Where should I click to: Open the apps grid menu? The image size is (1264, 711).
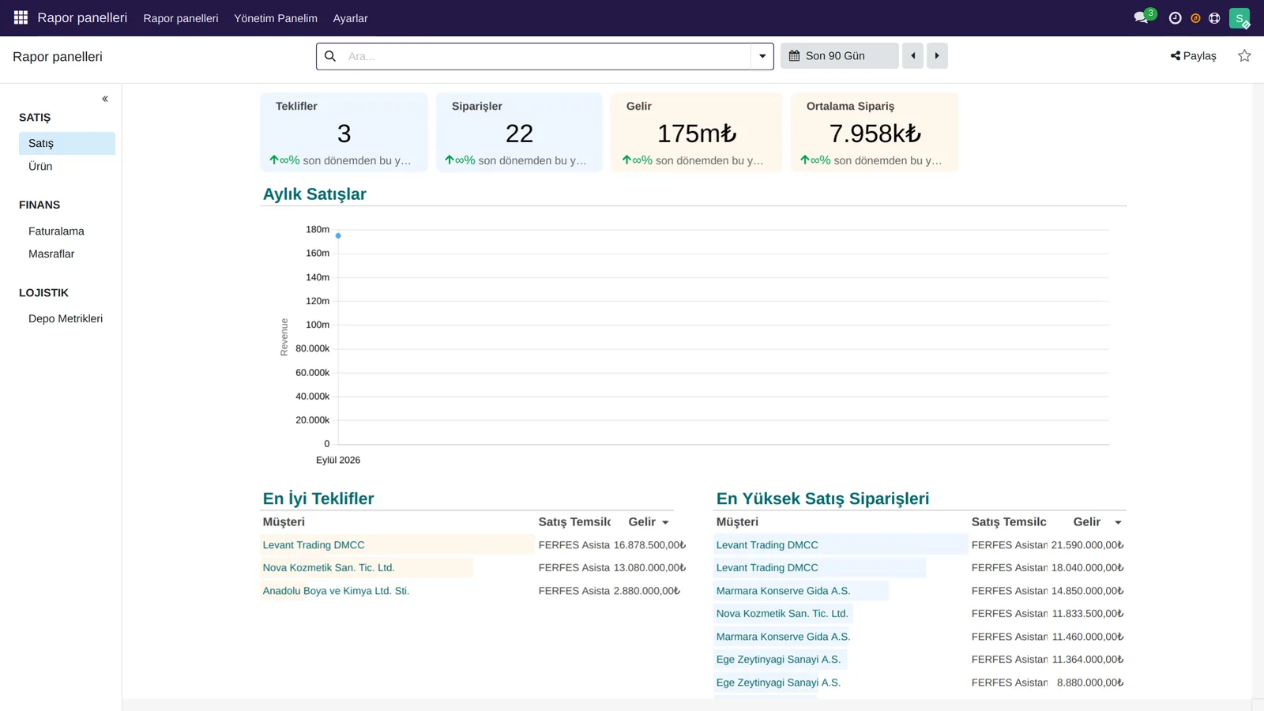coord(21,17)
